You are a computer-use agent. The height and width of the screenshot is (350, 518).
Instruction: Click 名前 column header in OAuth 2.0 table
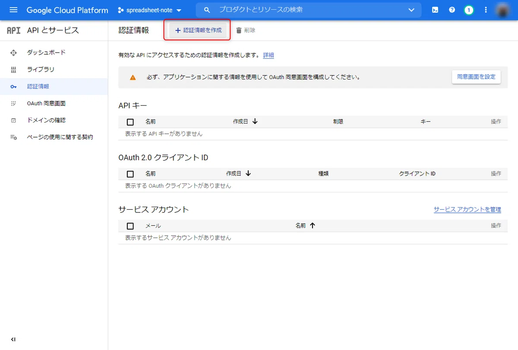(x=151, y=173)
